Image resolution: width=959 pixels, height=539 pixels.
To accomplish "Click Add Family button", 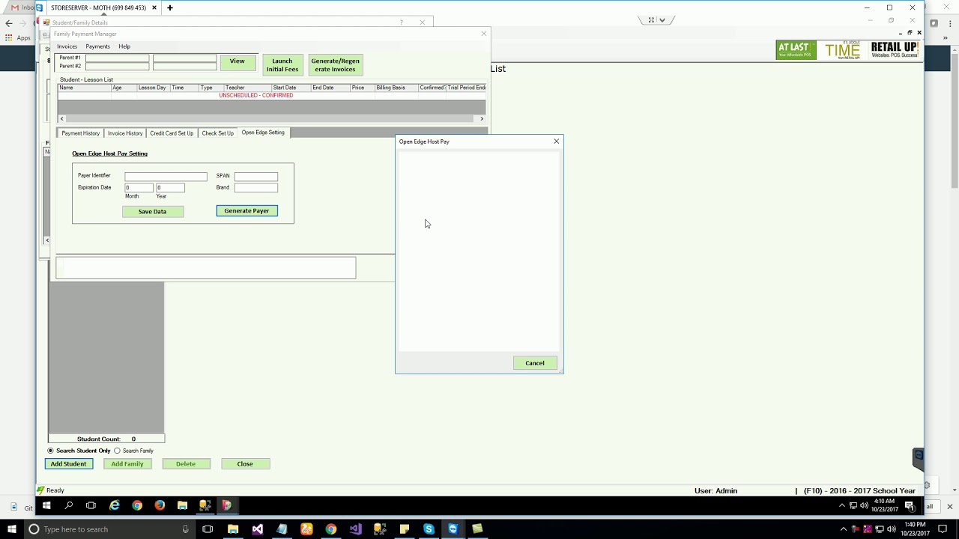I will coord(127,464).
